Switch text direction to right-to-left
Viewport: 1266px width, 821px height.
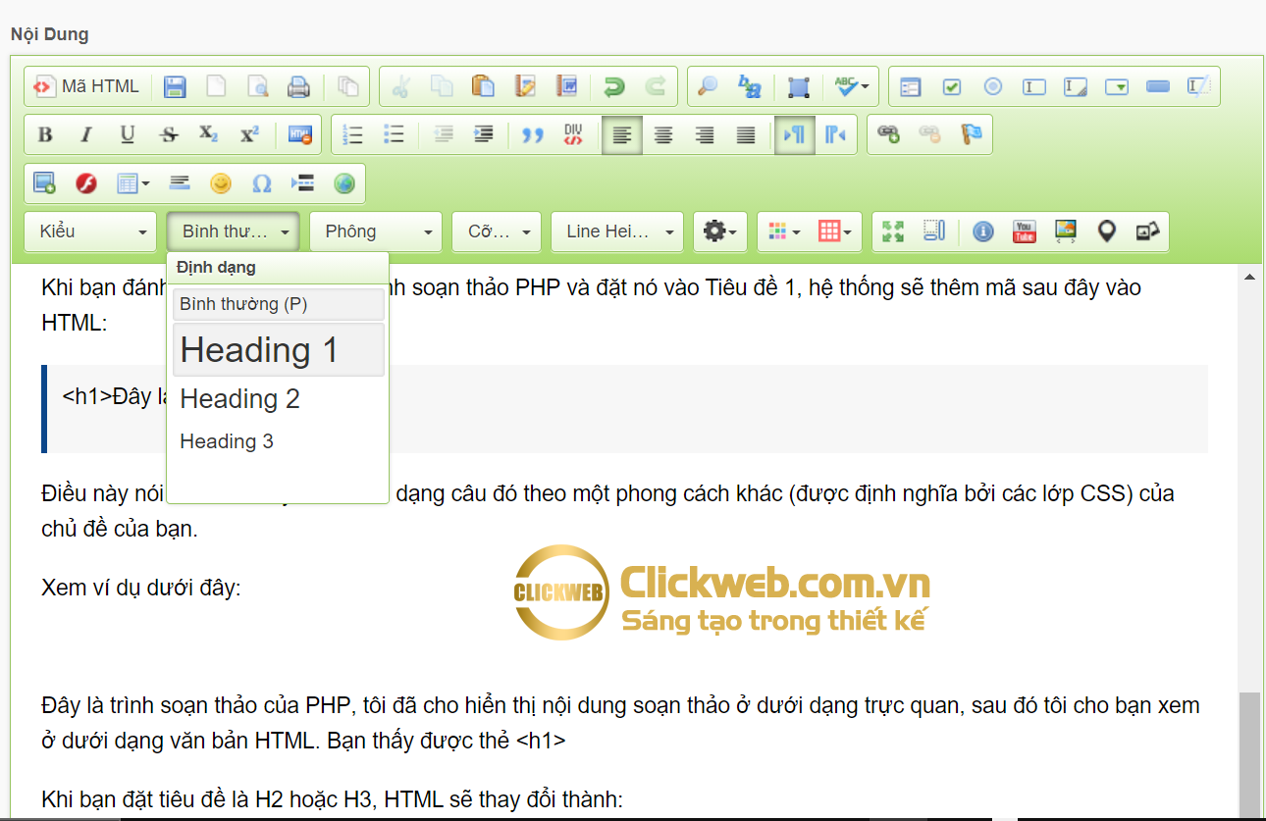[835, 135]
